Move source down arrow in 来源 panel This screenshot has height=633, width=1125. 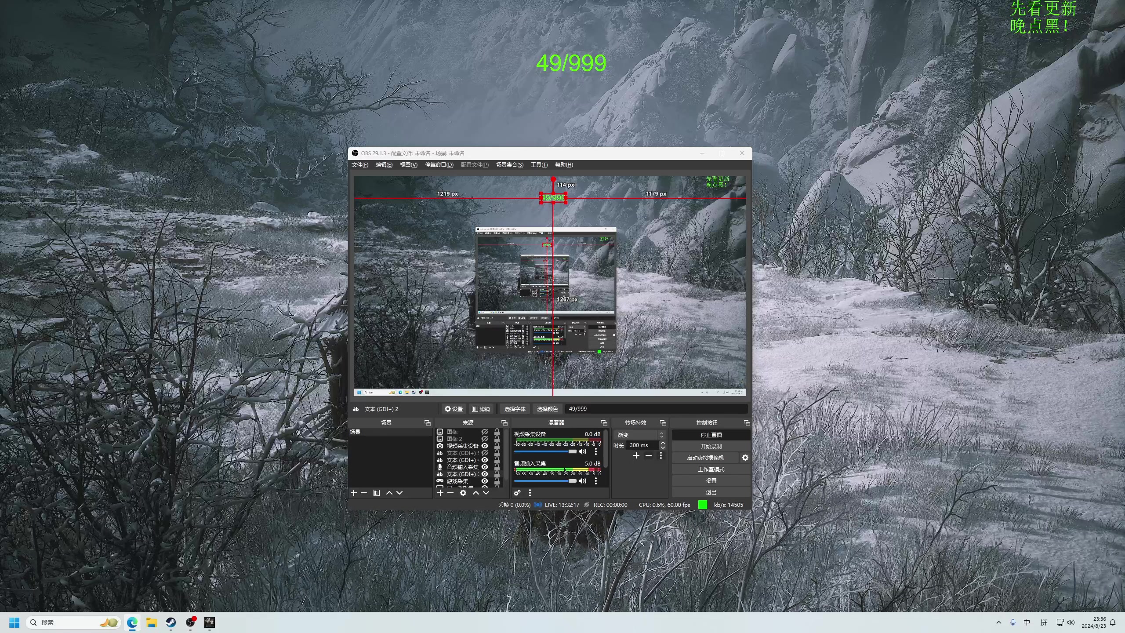tap(486, 493)
